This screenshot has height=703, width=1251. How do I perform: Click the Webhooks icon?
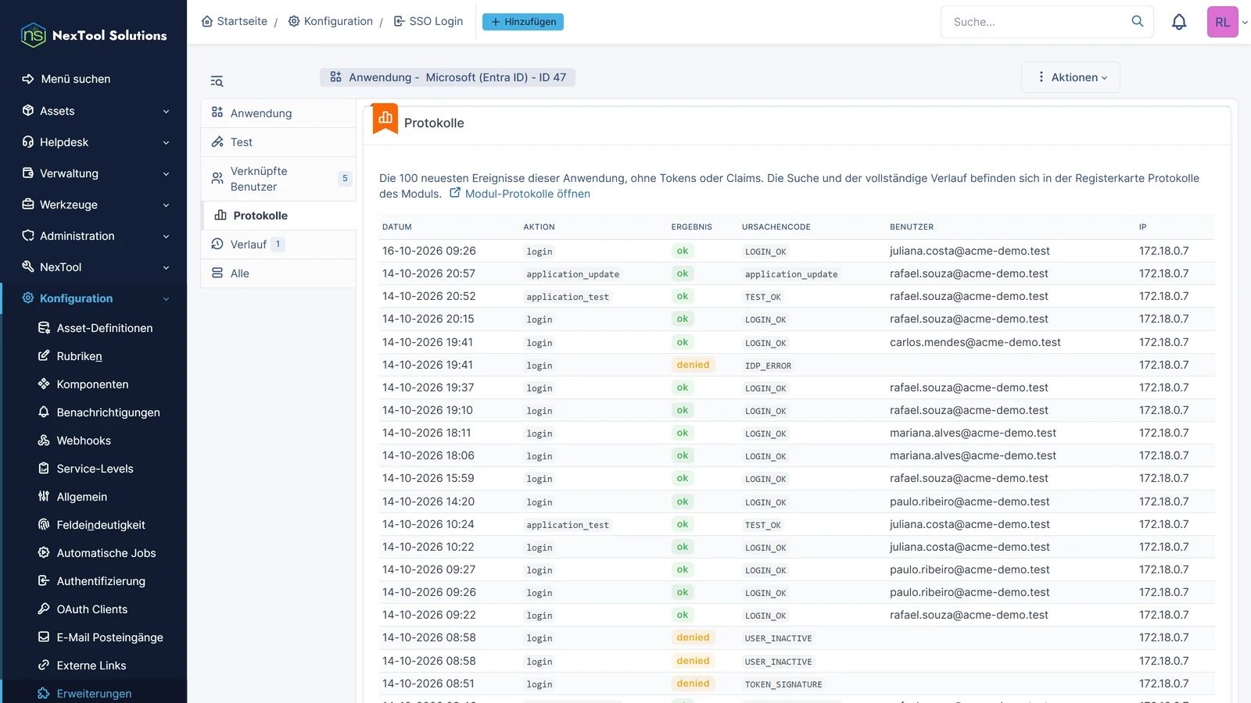click(x=44, y=441)
